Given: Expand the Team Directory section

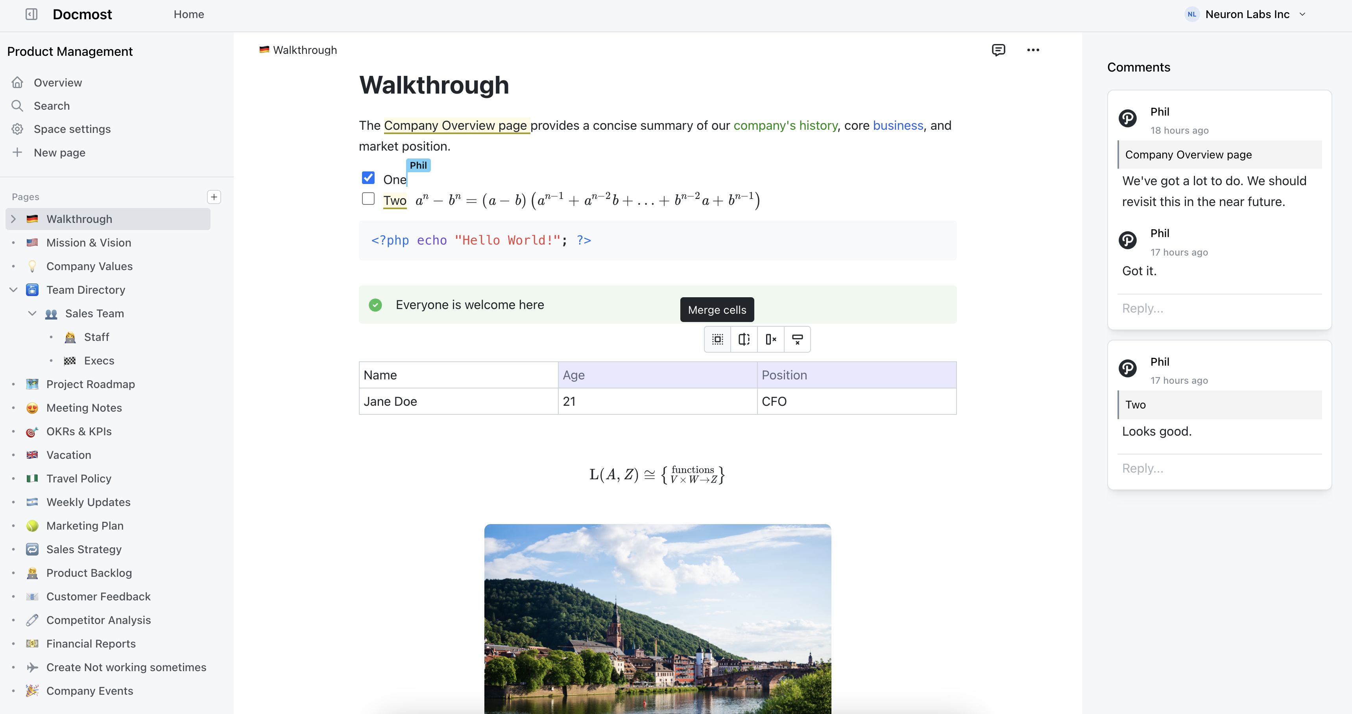Looking at the screenshot, I should pos(13,289).
